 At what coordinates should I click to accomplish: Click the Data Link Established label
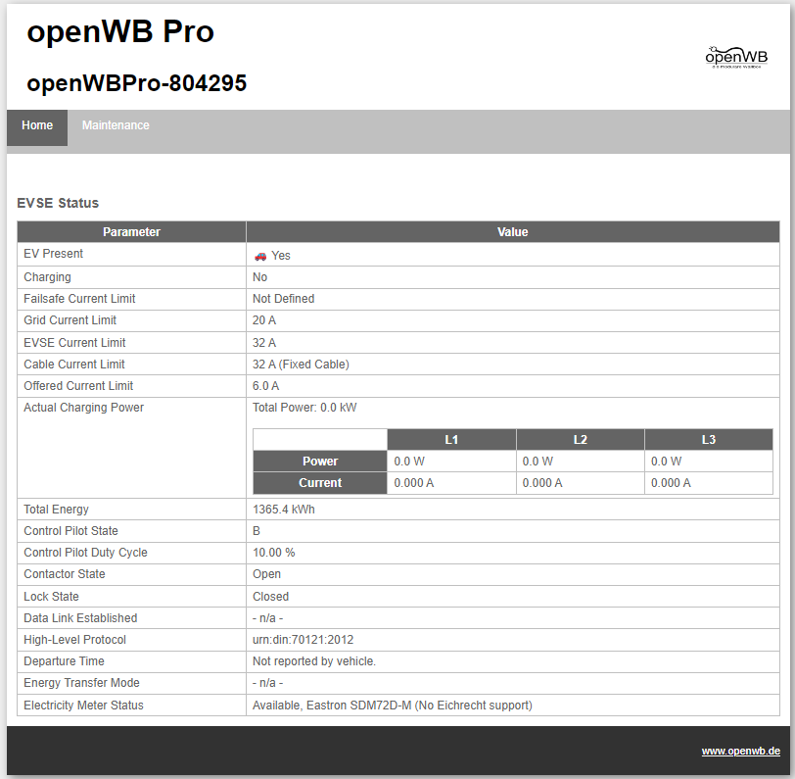(80, 618)
